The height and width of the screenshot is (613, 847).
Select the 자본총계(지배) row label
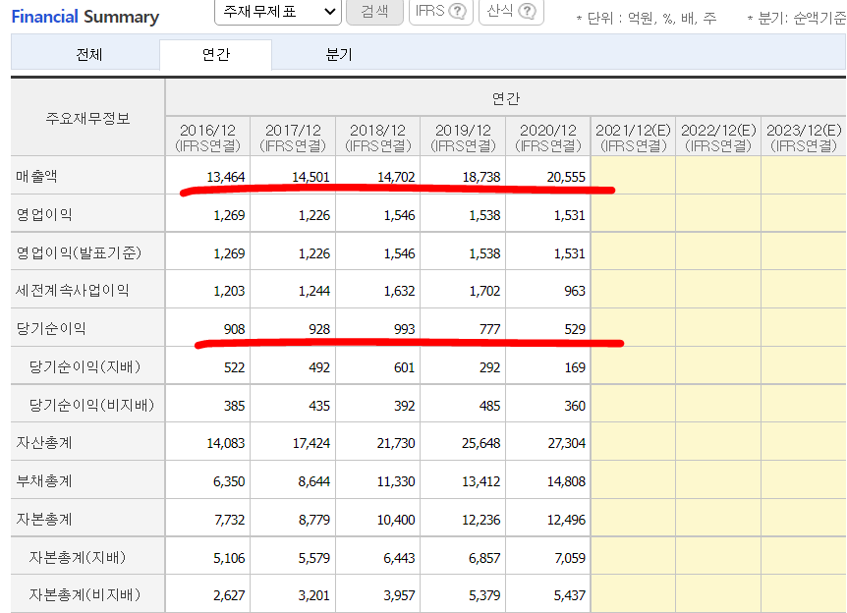[x=78, y=557]
